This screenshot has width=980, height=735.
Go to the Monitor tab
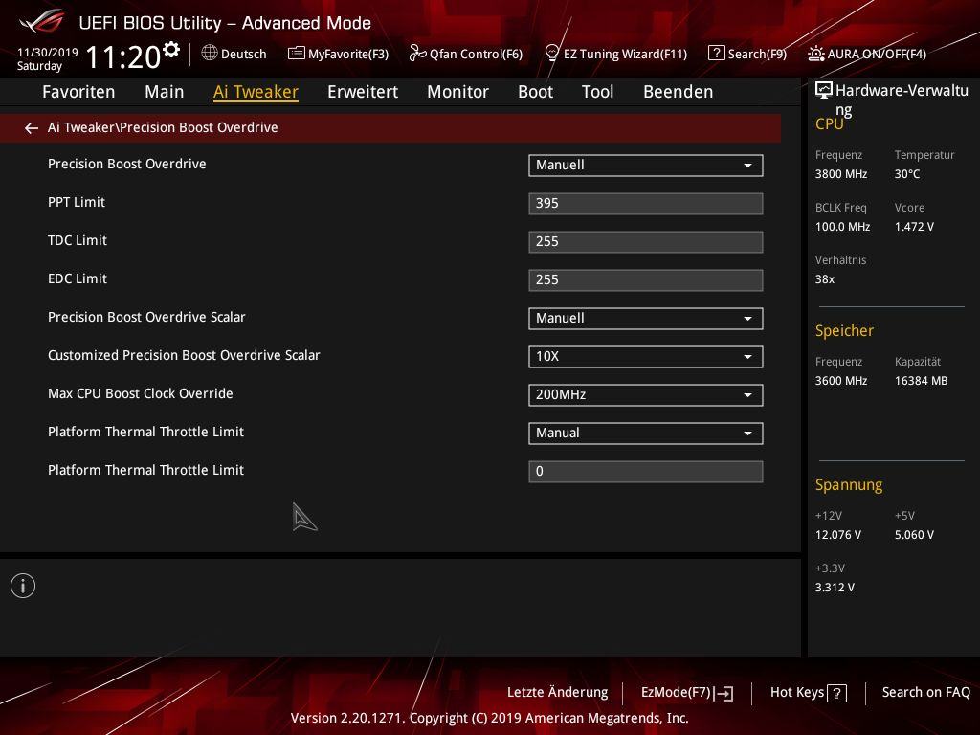coord(458,92)
